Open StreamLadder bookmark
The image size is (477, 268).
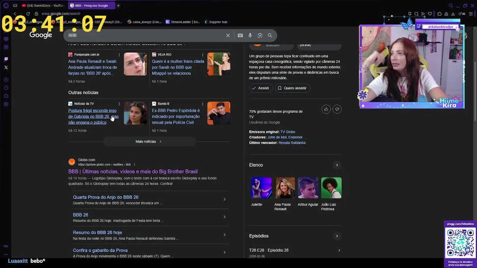[x=183, y=22]
